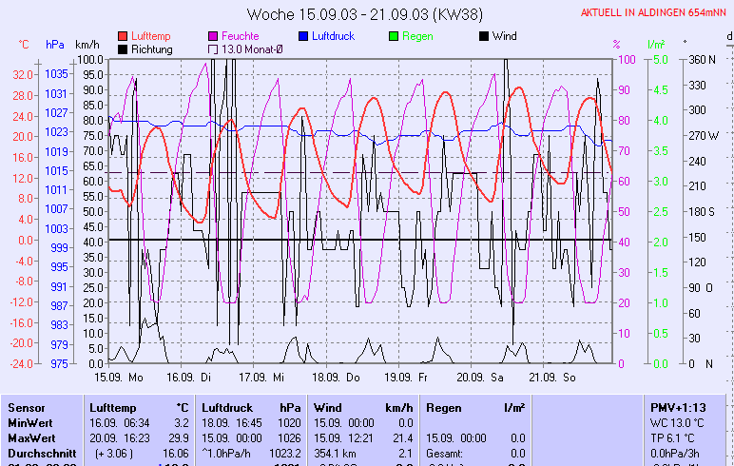734x466 pixels.
Task: Click the PMV+1:13 header in table
Action: pos(676,407)
